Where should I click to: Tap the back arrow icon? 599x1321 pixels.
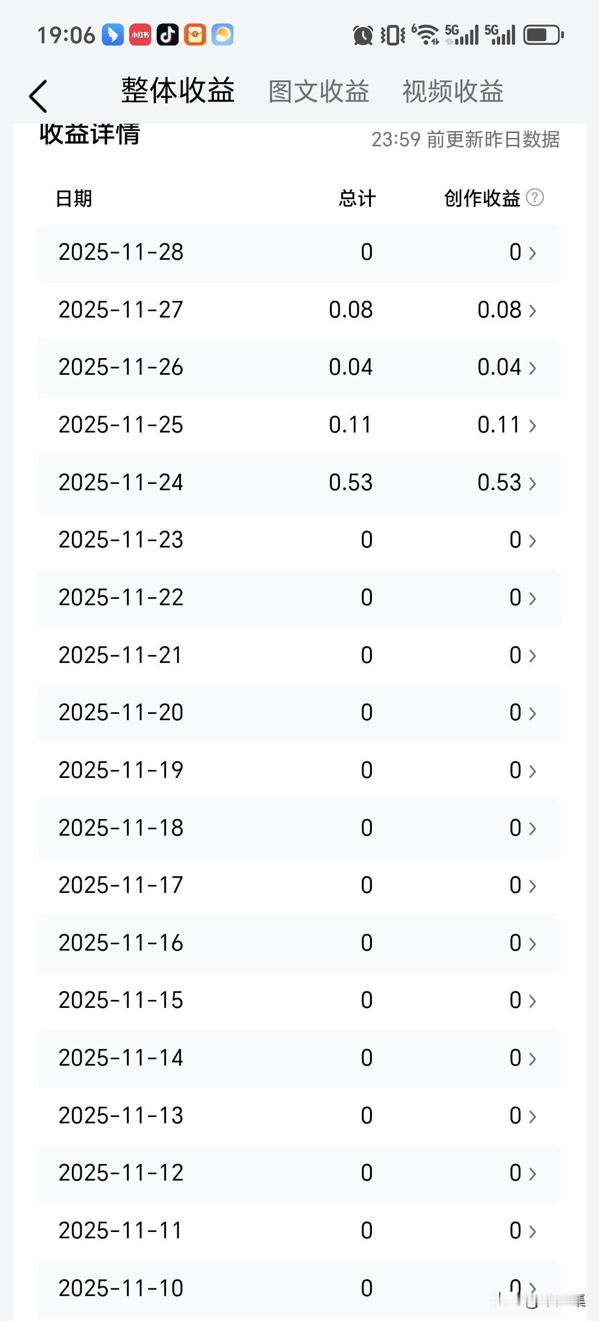[38, 96]
